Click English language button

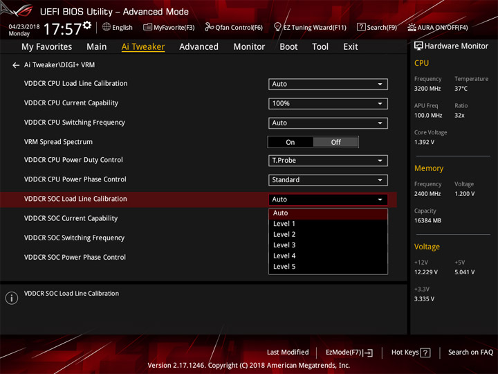click(118, 27)
